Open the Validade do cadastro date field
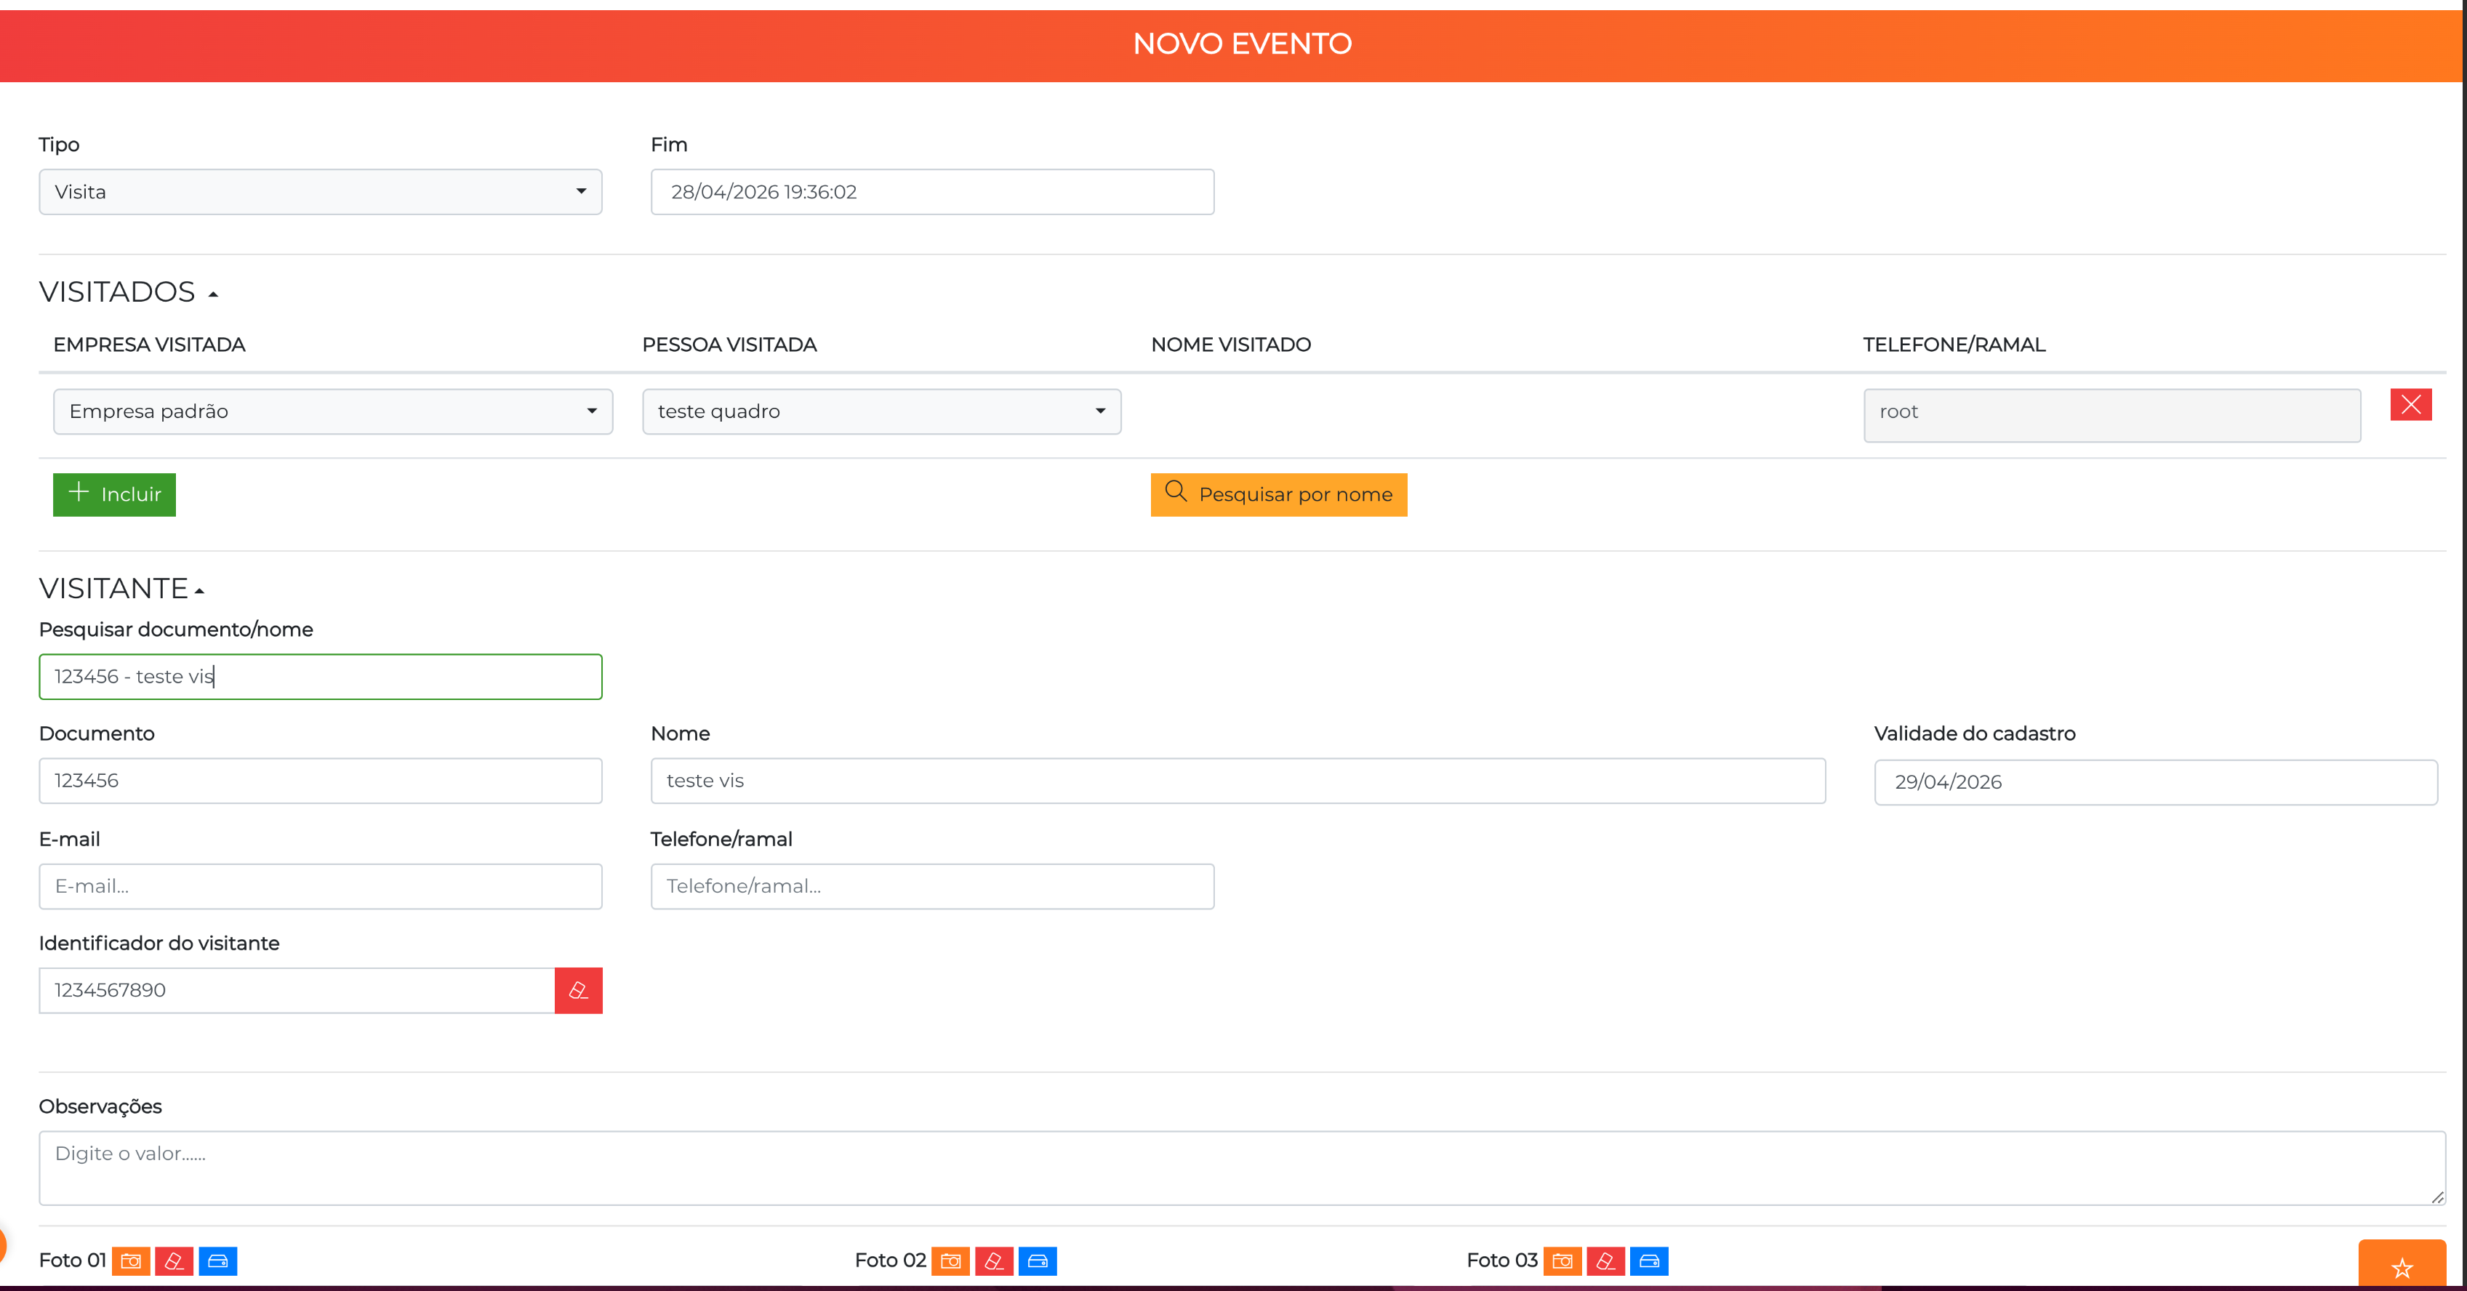This screenshot has width=2467, height=1291. click(x=2156, y=781)
